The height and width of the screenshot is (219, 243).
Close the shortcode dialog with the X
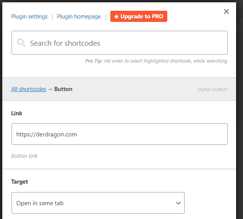pyautogui.click(x=226, y=12)
